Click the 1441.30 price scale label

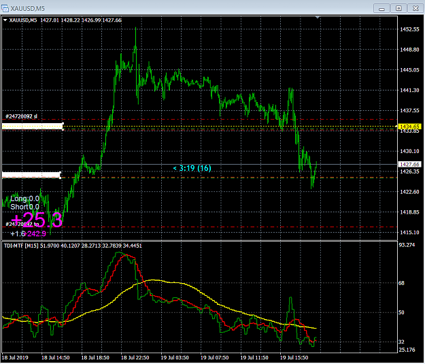[x=409, y=90]
